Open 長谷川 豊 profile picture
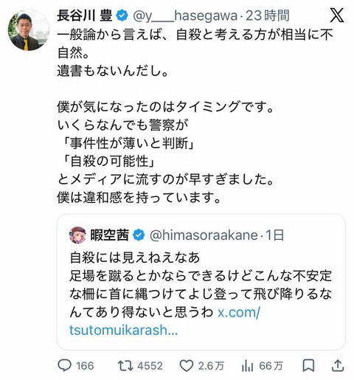This screenshot has width=354, height=380. tap(29, 30)
